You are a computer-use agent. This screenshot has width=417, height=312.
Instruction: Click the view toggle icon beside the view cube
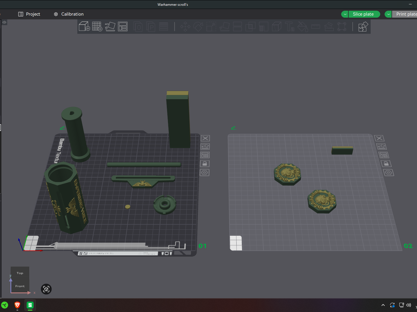(46, 289)
